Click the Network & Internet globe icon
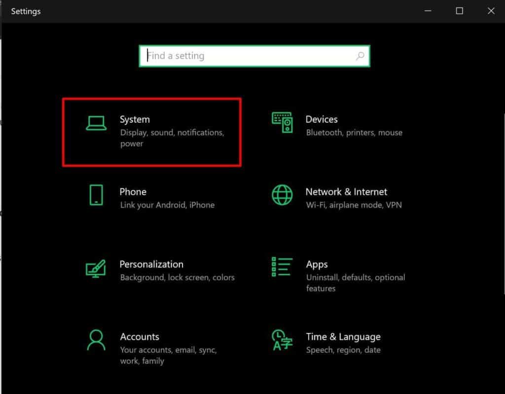The height and width of the screenshot is (394, 505). point(282,196)
